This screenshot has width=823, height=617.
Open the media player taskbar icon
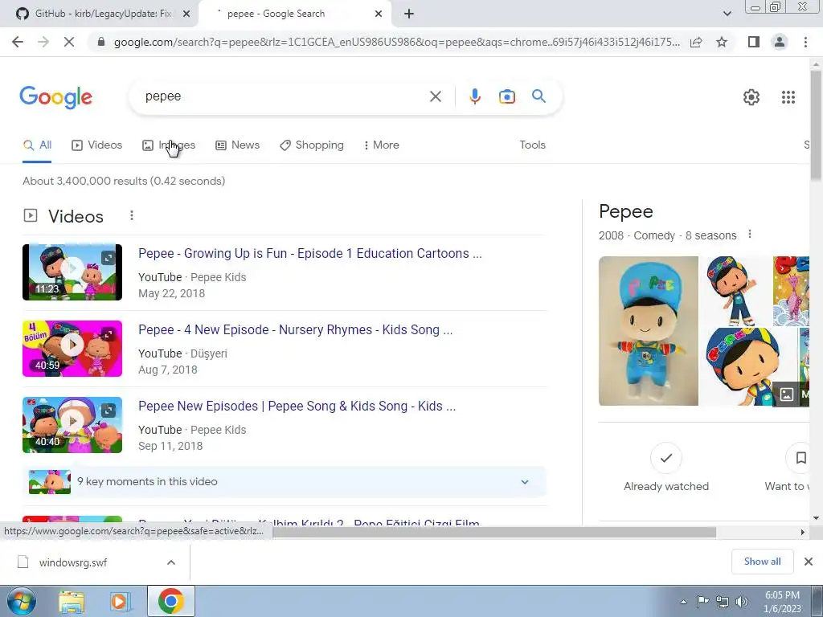pos(120,602)
